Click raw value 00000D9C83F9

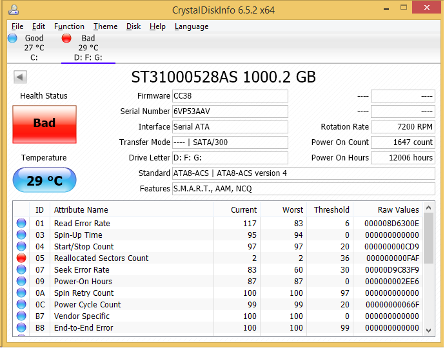point(392,270)
